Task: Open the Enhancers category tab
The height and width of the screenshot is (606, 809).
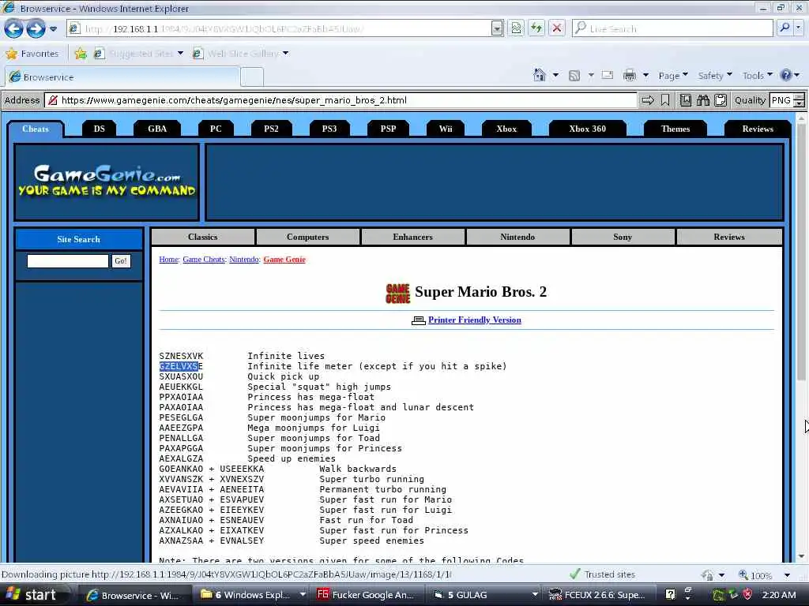Action: (x=412, y=237)
